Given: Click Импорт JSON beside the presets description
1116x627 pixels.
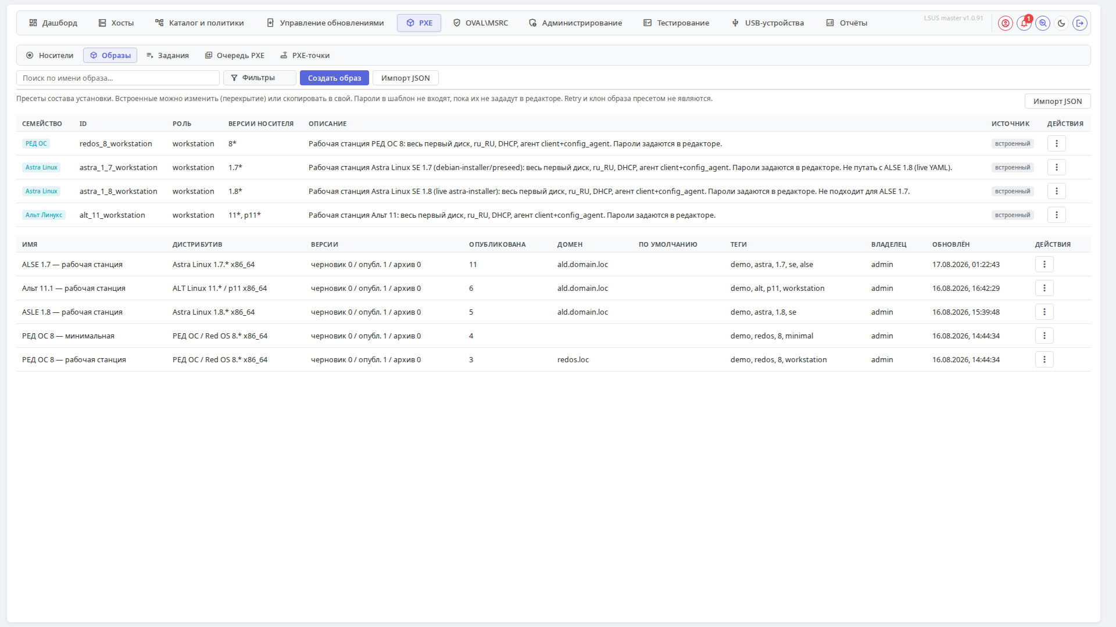Looking at the screenshot, I should click(x=1057, y=101).
